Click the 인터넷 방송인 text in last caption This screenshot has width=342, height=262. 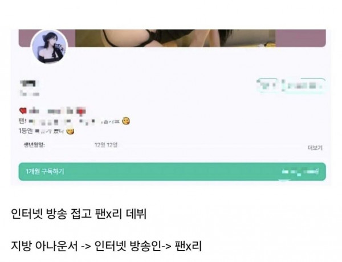[x=128, y=246]
